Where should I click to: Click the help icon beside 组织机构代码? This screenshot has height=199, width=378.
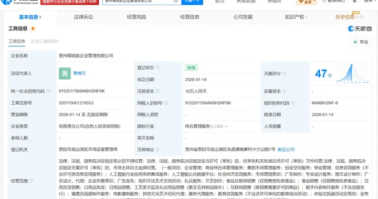coord(292,103)
